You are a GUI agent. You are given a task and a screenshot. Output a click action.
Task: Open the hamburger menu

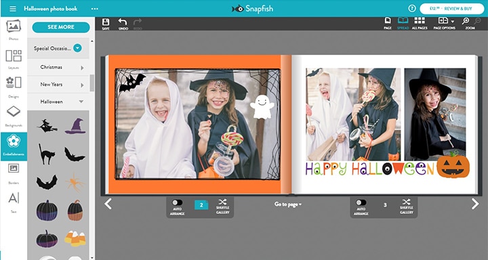pos(13,9)
